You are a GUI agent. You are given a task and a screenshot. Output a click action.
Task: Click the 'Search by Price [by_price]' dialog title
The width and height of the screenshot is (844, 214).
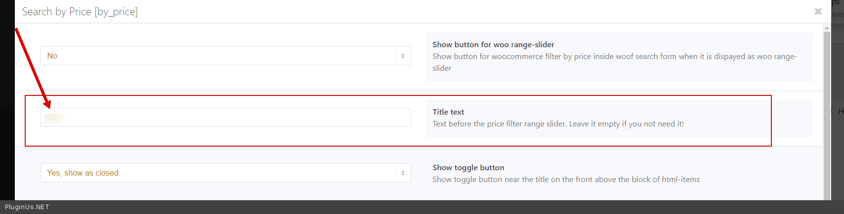click(80, 12)
